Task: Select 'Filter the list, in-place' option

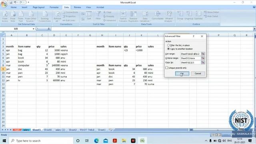Action: [x=168, y=45]
